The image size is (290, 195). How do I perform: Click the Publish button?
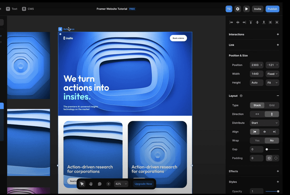tap(272, 9)
